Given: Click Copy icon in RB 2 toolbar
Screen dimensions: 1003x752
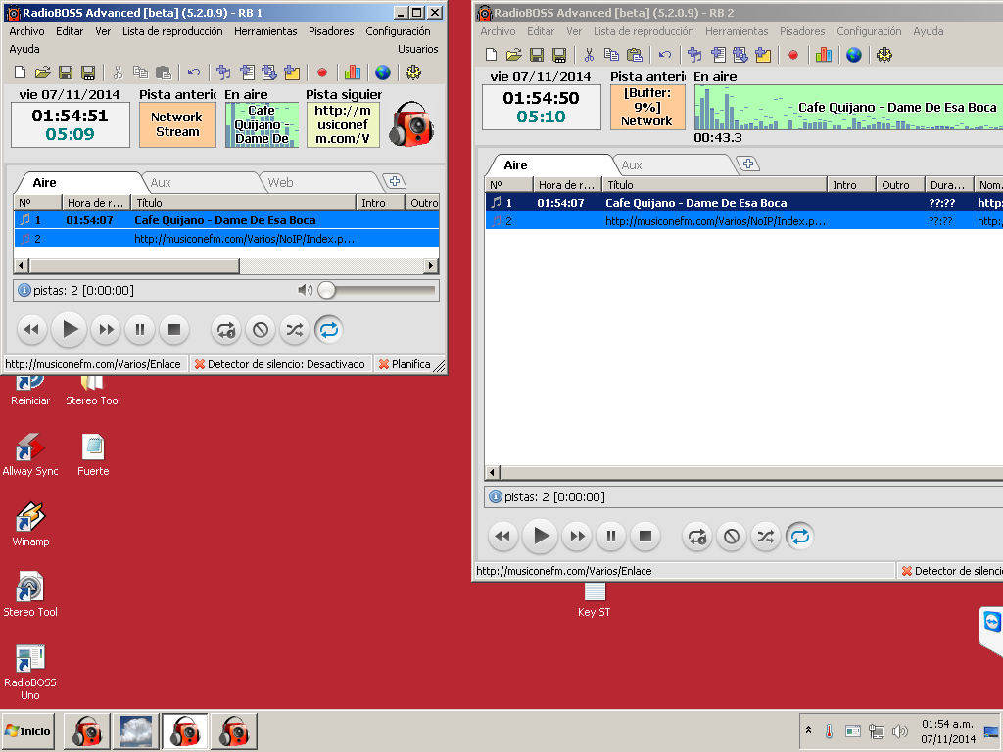Looking at the screenshot, I should [611, 55].
